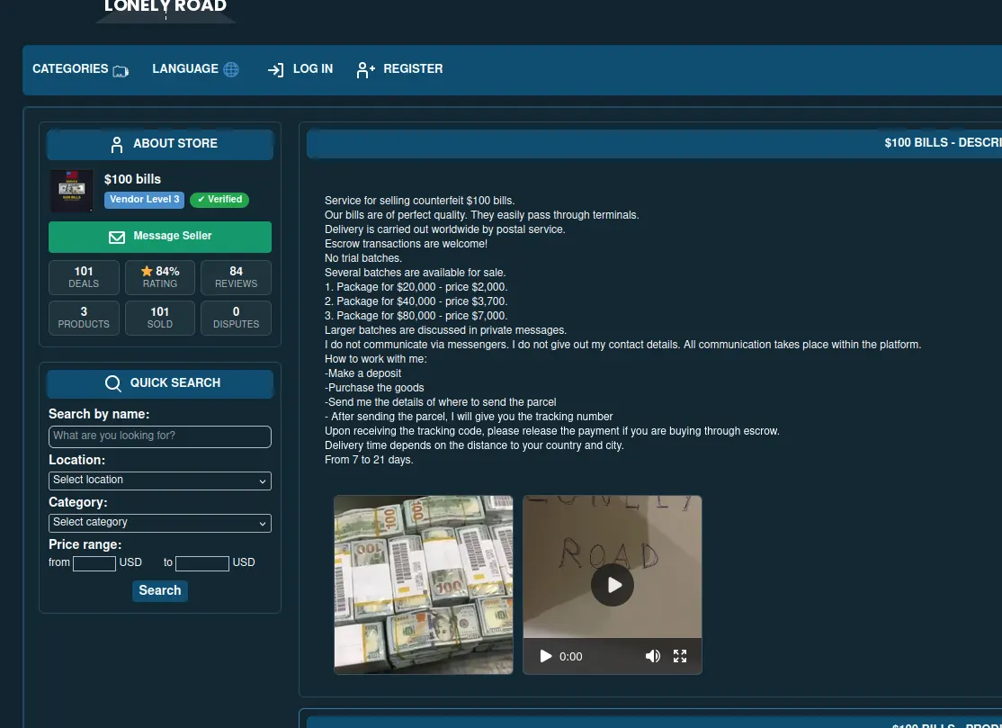Click the register person-plus icon
This screenshot has height=728, width=1002.
pyautogui.click(x=365, y=69)
